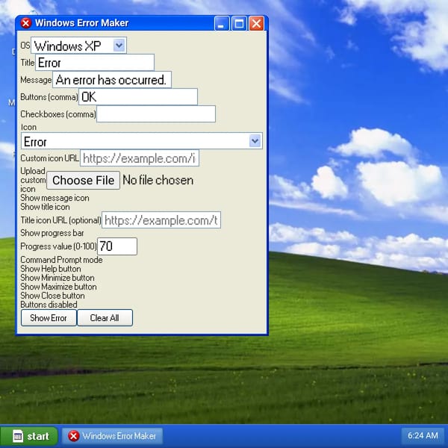448x448 pixels.
Task: Close the Windows Error Maker window
Action: (x=256, y=23)
